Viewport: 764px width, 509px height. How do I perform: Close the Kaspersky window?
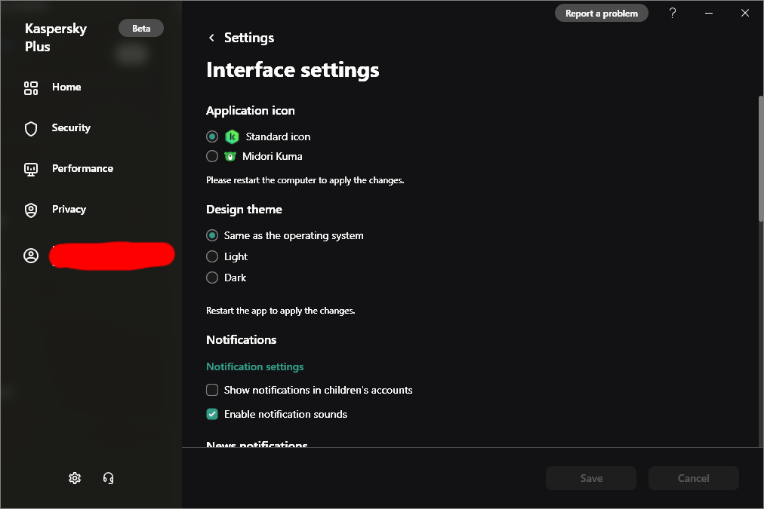point(745,13)
